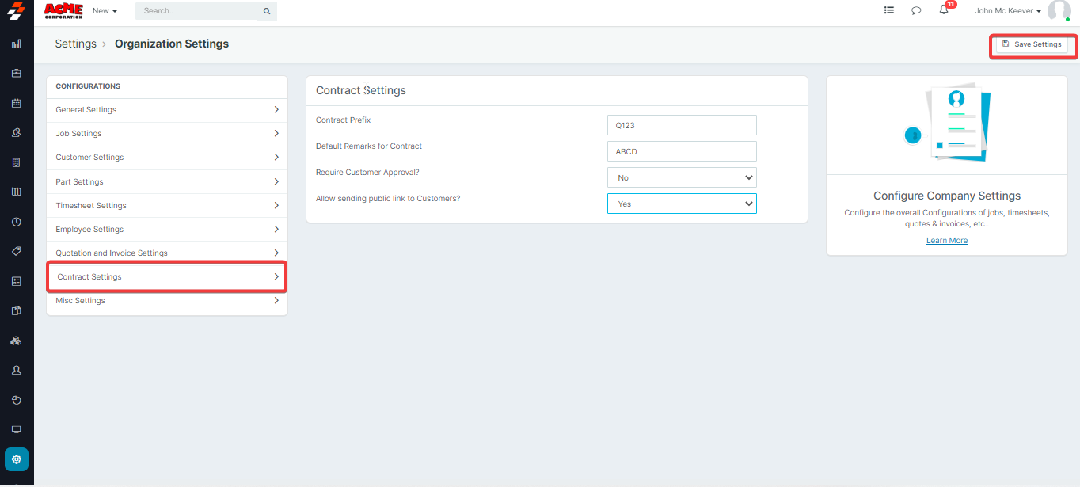Open the map icon in sidebar
The width and height of the screenshot is (1080, 487).
coord(17,192)
